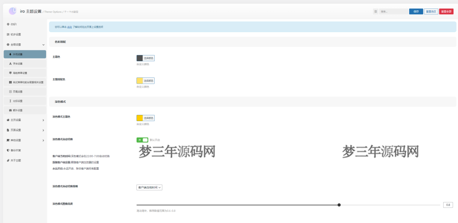Click the shield icon for 备份恢复
Image resolution: width=458 pixels, height=223 pixels.
(8, 150)
